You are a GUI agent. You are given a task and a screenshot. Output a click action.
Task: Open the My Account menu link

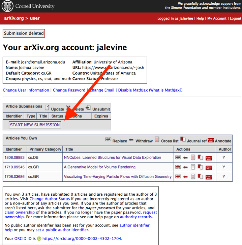pyautogui.click(x=217, y=19)
